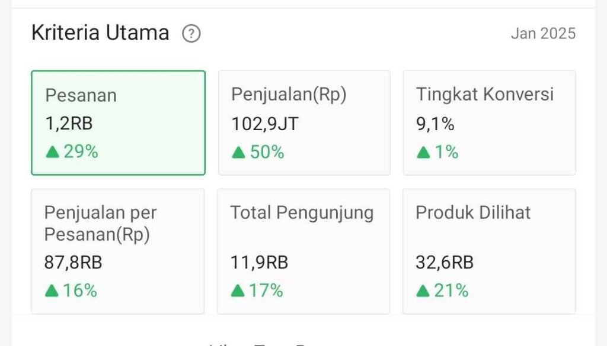This screenshot has width=607, height=346.
Task: Pick the Produk Dilihat metric card
Action: [489, 251]
